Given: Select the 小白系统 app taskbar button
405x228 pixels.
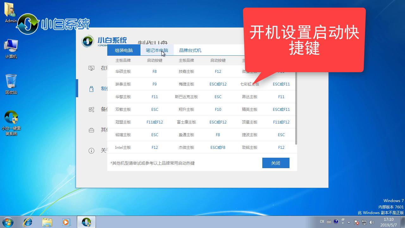Looking at the screenshot, I should pyautogui.click(x=86, y=222).
